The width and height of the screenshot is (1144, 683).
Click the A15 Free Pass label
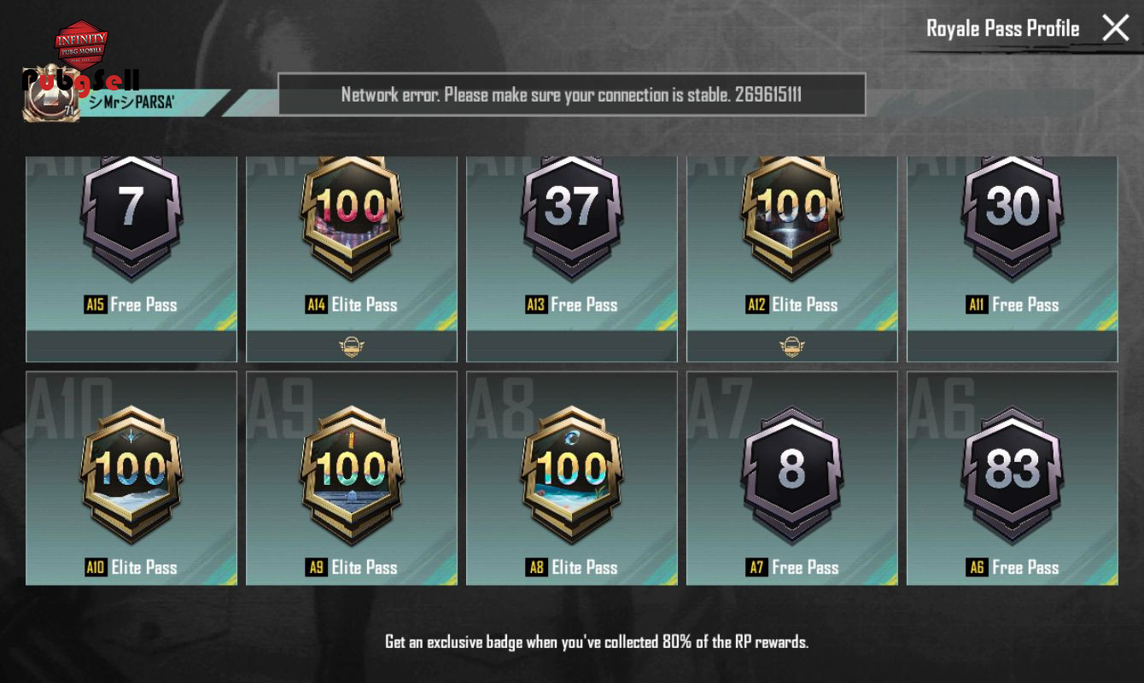pyautogui.click(x=131, y=305)
